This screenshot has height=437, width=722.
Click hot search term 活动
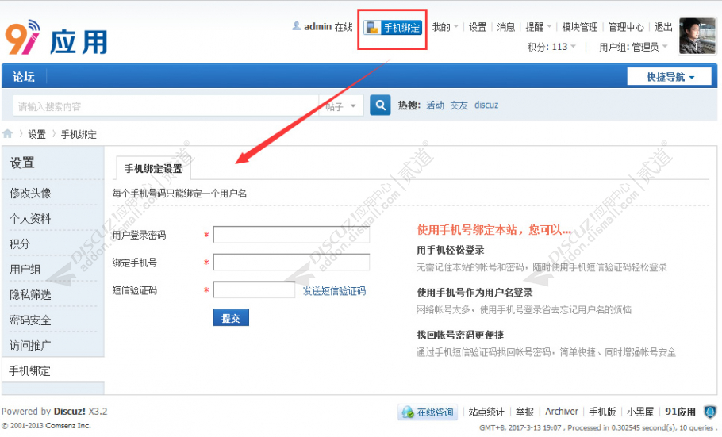pyautogui.click(x=435, y=105)
